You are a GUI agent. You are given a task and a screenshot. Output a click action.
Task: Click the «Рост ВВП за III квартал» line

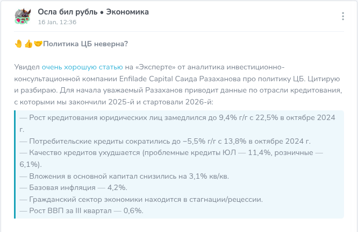tap(81, 210)
